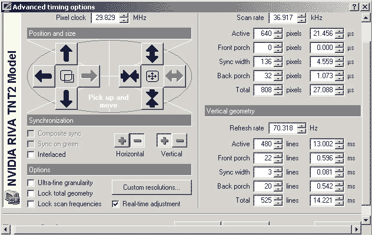Click the Position and size header
The width and height of the screenshot is (372, 235).
point(109,33)
